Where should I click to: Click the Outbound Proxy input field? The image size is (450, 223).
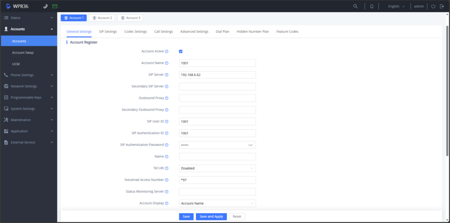[x=217, y=98]
